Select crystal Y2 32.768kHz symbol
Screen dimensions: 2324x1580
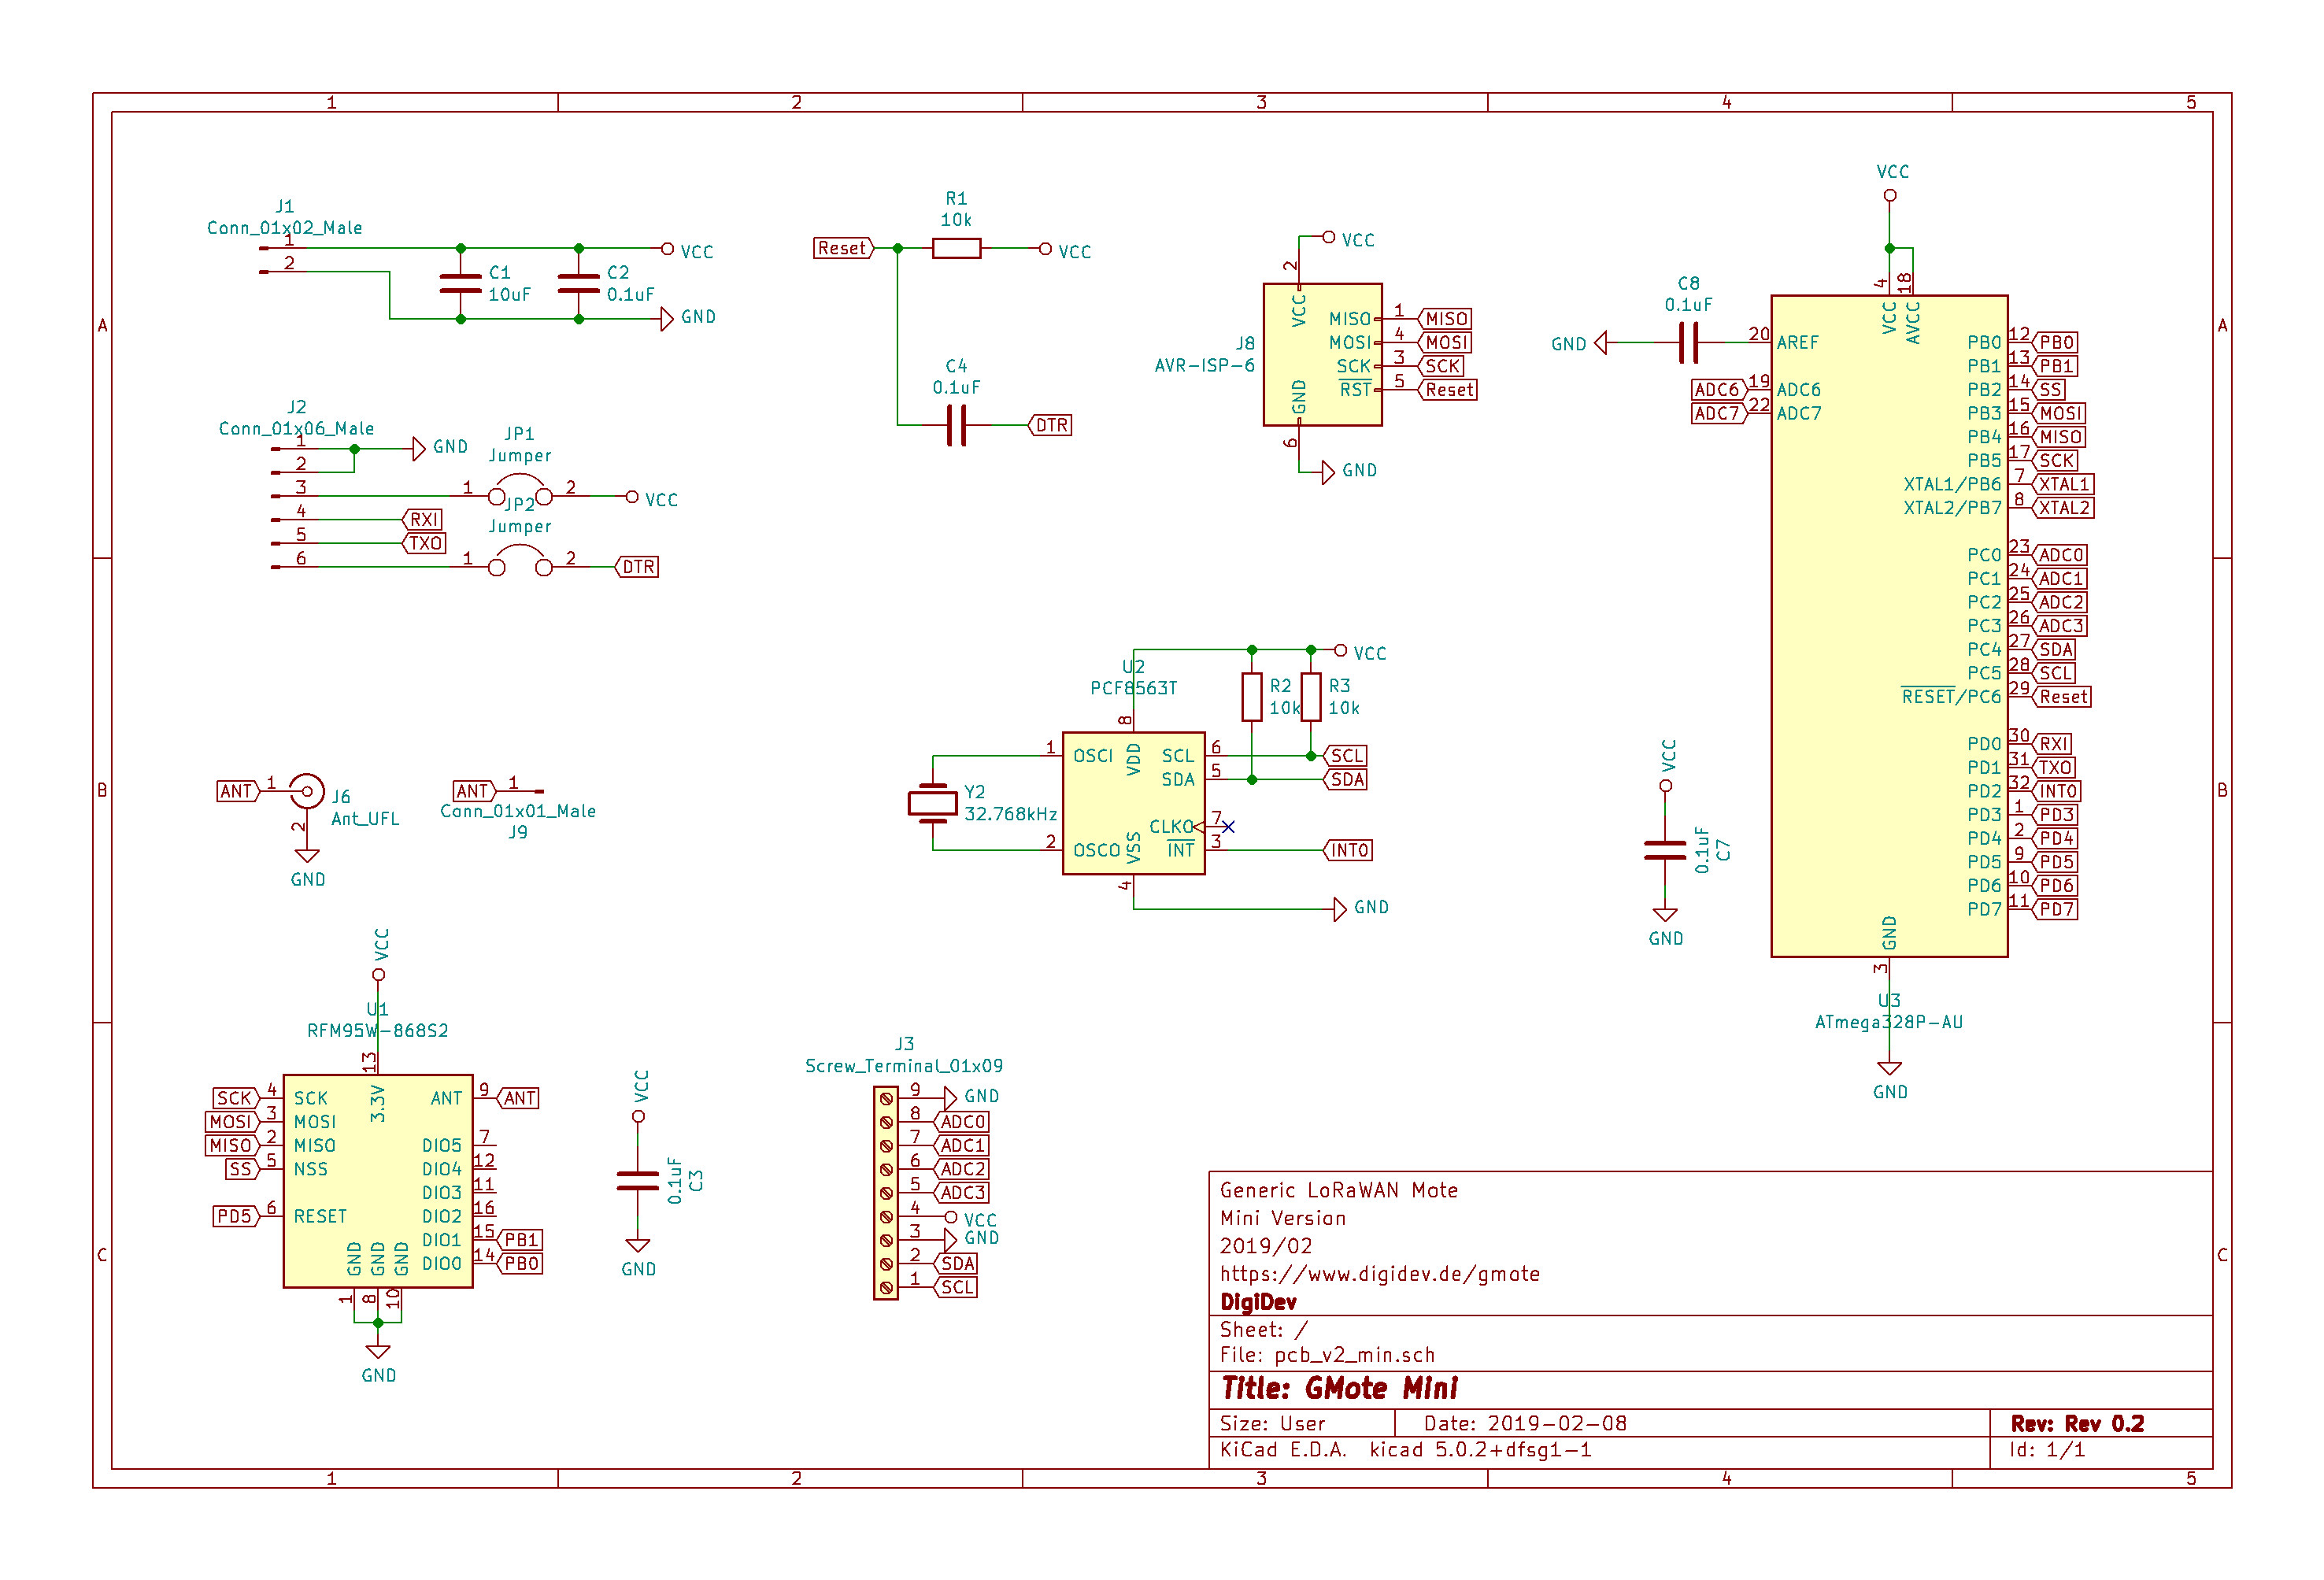[x=932, y=803]
